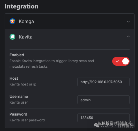
Task: Expand the Komga section with down chevron
Action: [x=128, y=22]
